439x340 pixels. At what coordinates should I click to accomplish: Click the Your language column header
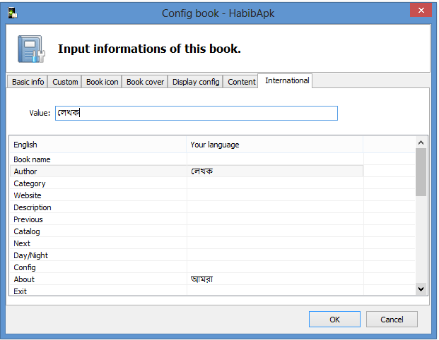point(275,145)
